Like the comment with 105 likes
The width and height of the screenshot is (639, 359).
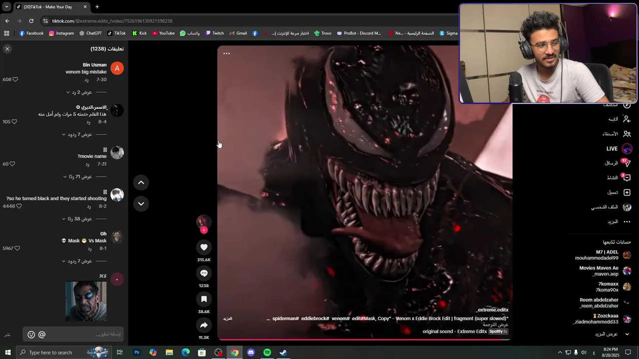tap(14, 122)
